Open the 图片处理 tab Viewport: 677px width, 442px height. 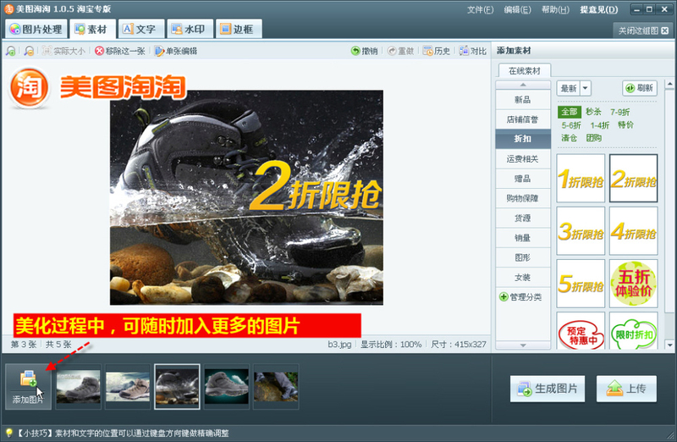36,30
